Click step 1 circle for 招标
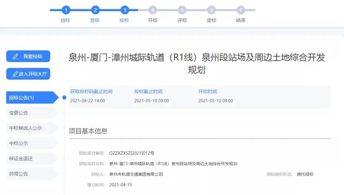Screen dimensions: 344x195 pyautogui.click(x=66, y=10)
